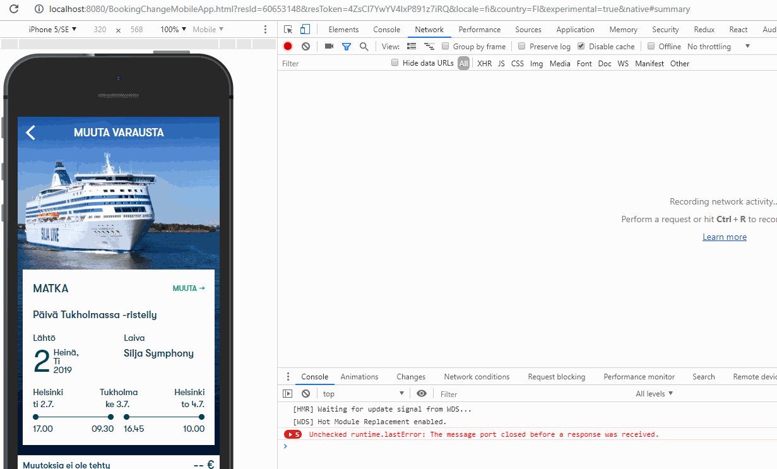The image size is (777, 469).
Task: Switch to the Elements tab
Action: (x=343, y=30)
